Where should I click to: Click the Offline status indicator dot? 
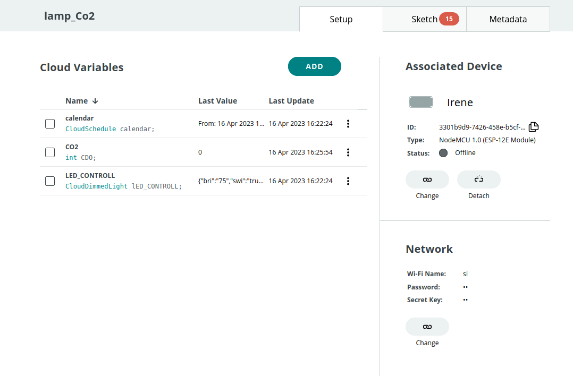(443, 153)
